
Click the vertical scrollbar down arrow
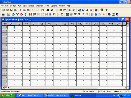128,85
